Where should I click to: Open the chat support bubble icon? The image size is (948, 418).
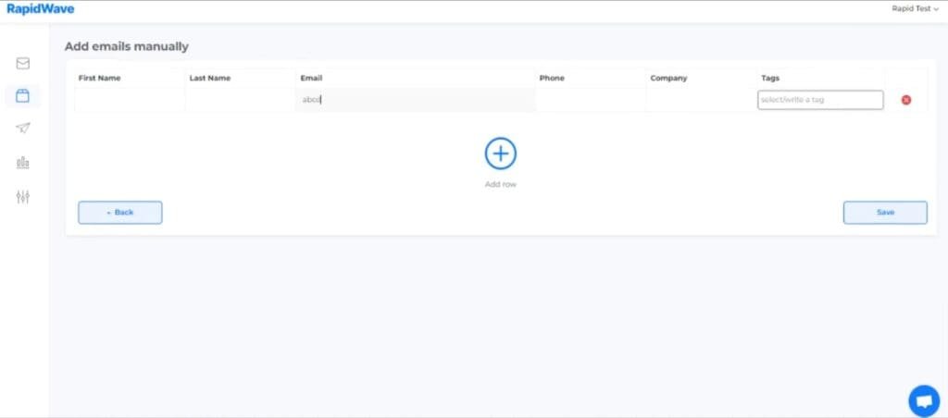pos(924,401)
